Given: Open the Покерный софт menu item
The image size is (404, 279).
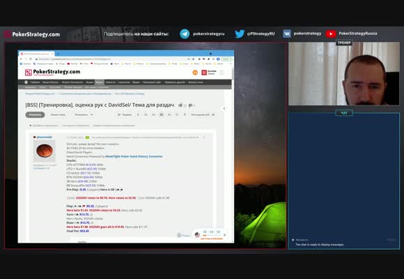Looking at the screenshot, I should click(x=152, y=82).
